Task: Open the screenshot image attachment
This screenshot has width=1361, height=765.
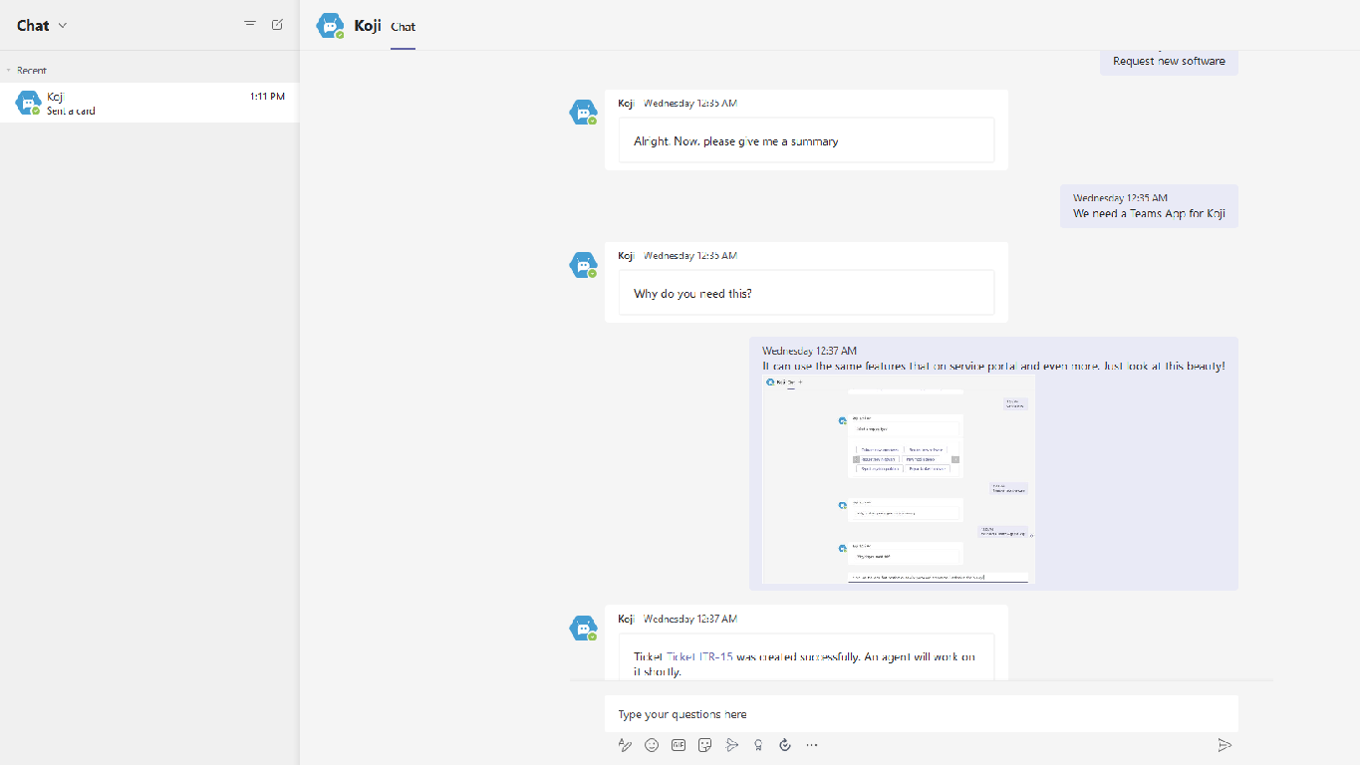Action: click(x=899, y=479)
